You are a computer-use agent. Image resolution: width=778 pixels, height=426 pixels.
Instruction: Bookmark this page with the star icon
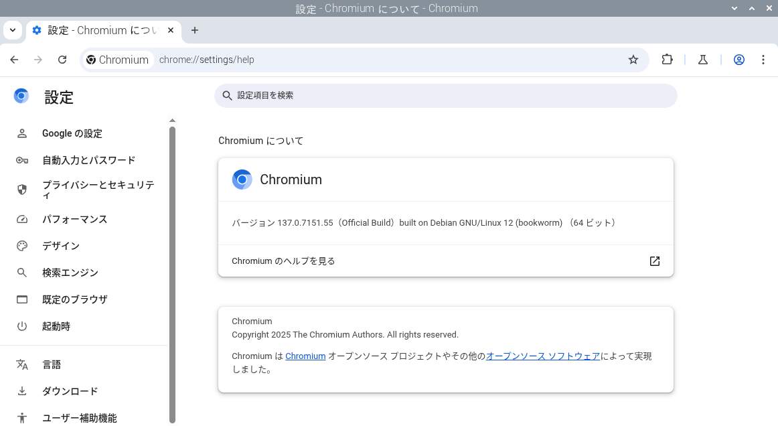coord(633,60)
